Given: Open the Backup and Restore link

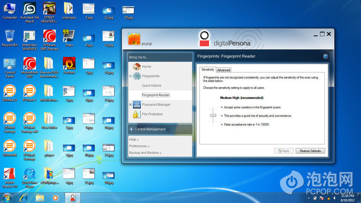Looking at the screenshot, I should tap(145, 153).
